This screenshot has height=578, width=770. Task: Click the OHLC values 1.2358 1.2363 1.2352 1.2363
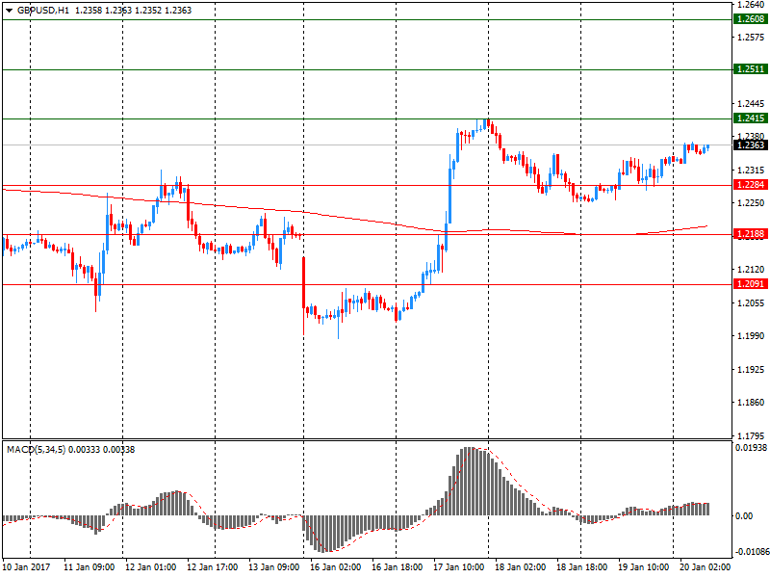pos(133,11)
